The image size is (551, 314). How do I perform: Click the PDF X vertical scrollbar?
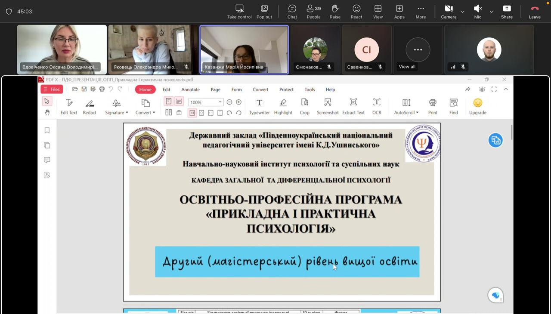coord(511,132)
